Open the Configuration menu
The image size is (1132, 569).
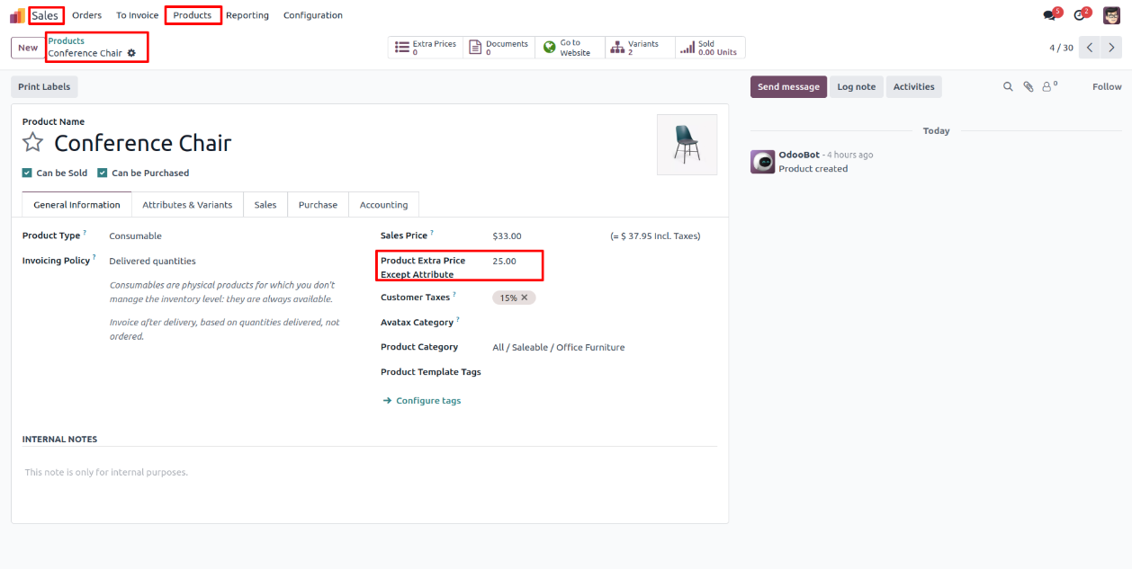pyautogui.click(x=312, y=15)
